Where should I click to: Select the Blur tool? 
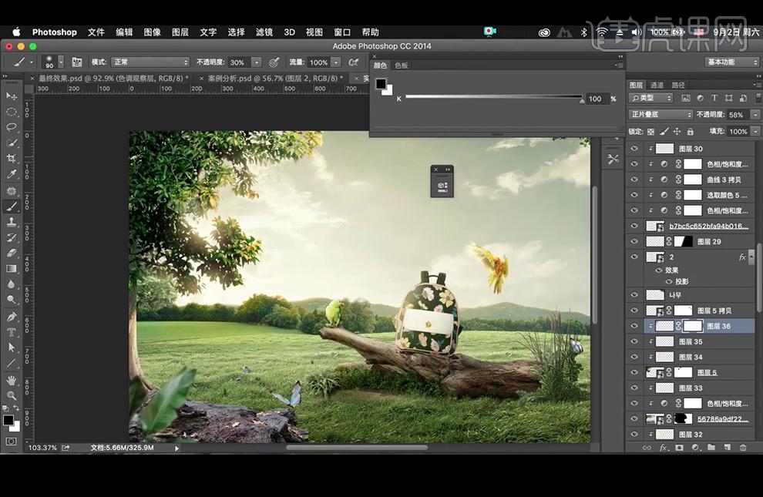(x=12, y=284)
